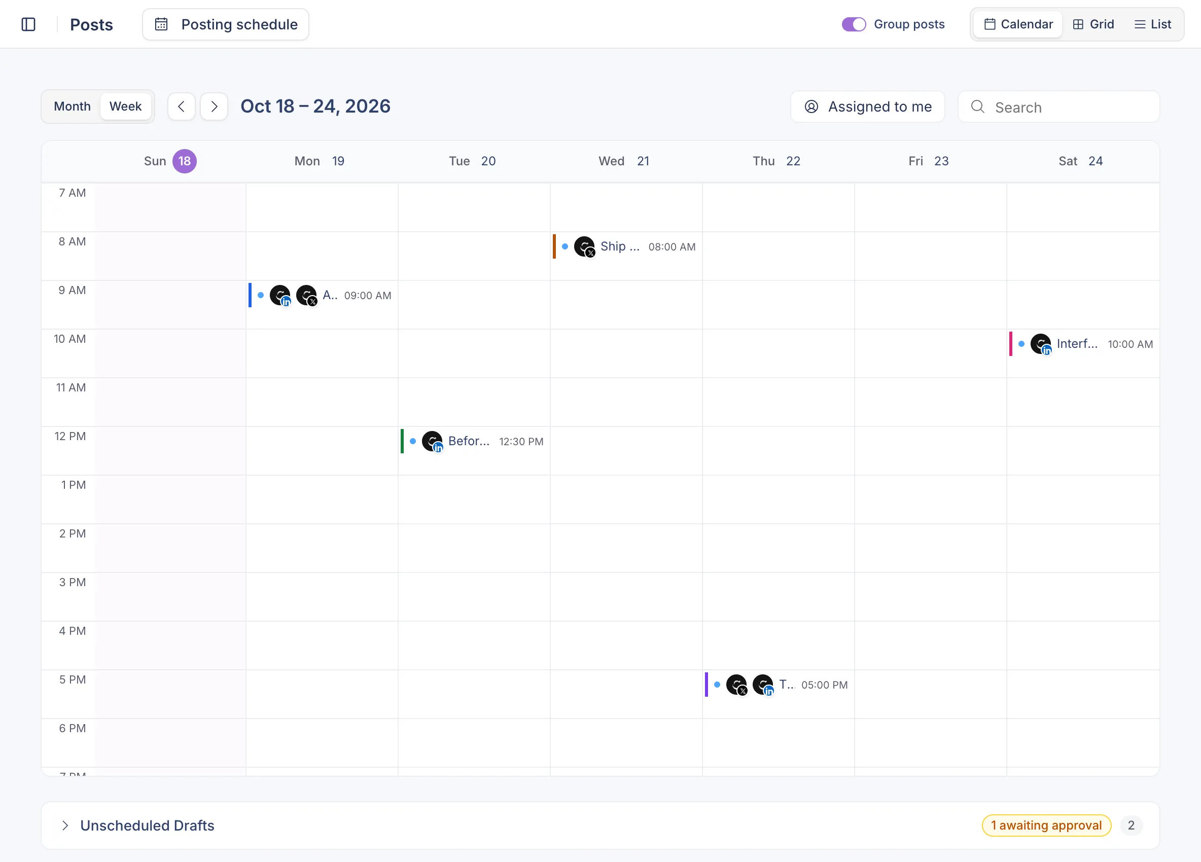Click X avatar on Thursday 05:00 PM post
1201x862 pixels.
[736, 685]
